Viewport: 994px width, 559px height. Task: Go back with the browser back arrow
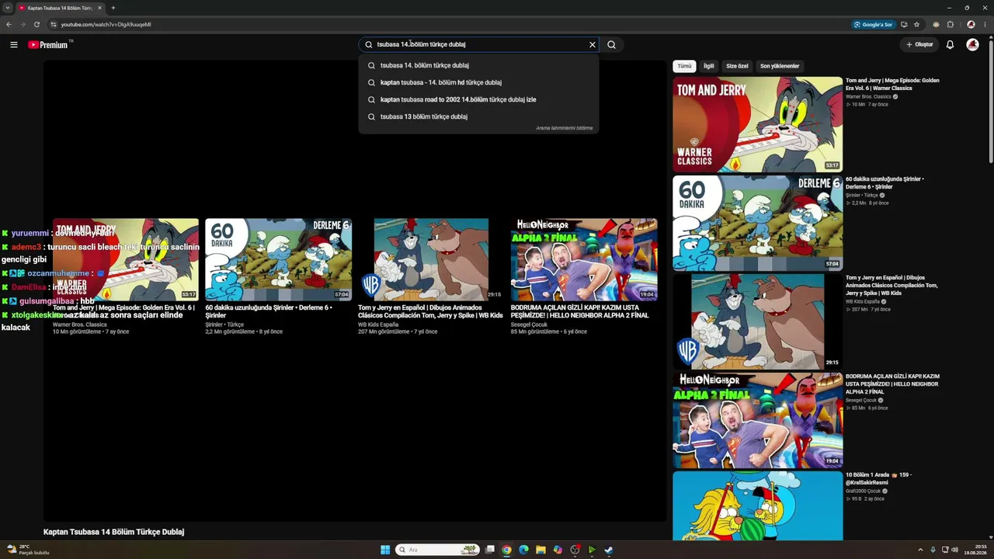(x=9, y=24)
